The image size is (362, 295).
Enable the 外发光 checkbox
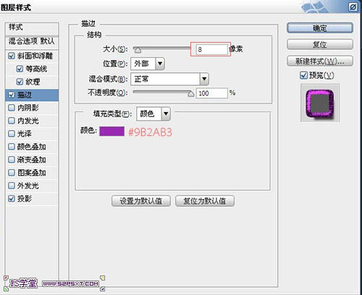click(x=12, y=186)
